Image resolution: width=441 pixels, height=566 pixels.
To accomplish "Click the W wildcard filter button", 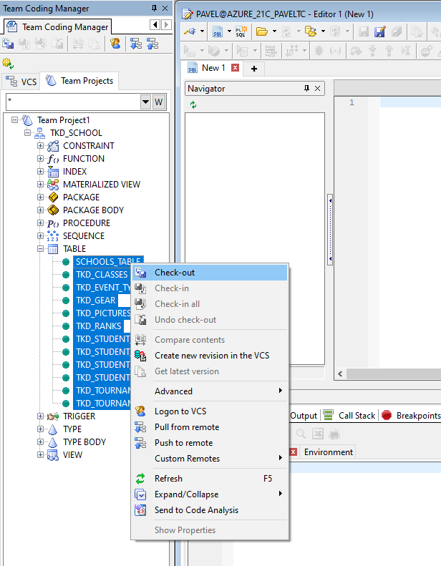I will pyautogui.click(x=158, y=102).
